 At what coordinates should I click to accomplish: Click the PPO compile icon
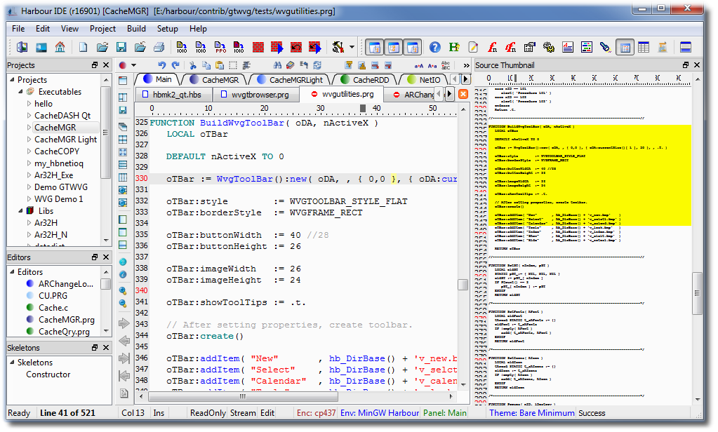point(220,48)
